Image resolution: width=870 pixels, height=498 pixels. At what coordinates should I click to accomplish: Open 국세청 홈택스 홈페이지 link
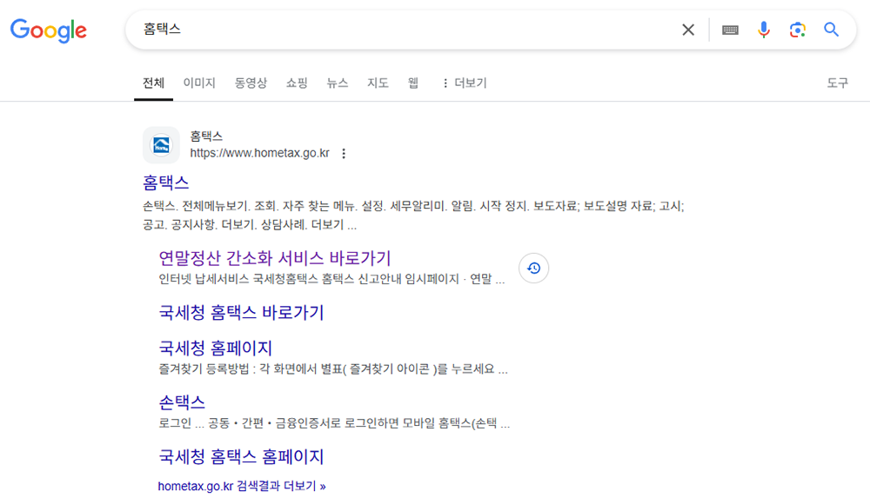(x=241, y=456)
